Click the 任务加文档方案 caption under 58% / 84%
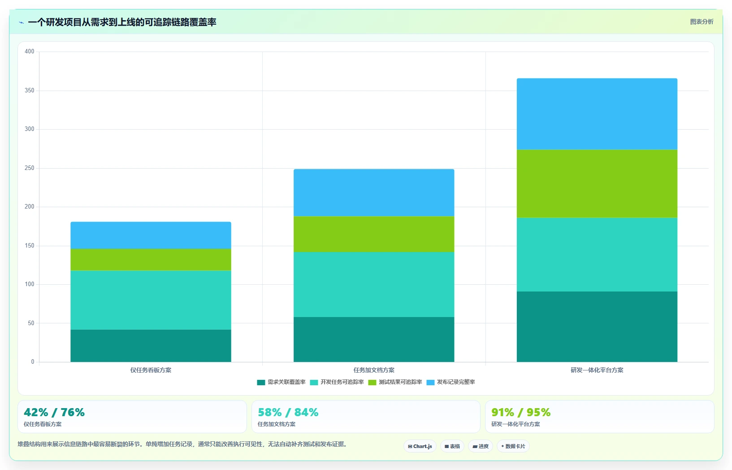This screenshot has height=470, width=732. click(277, 424)
